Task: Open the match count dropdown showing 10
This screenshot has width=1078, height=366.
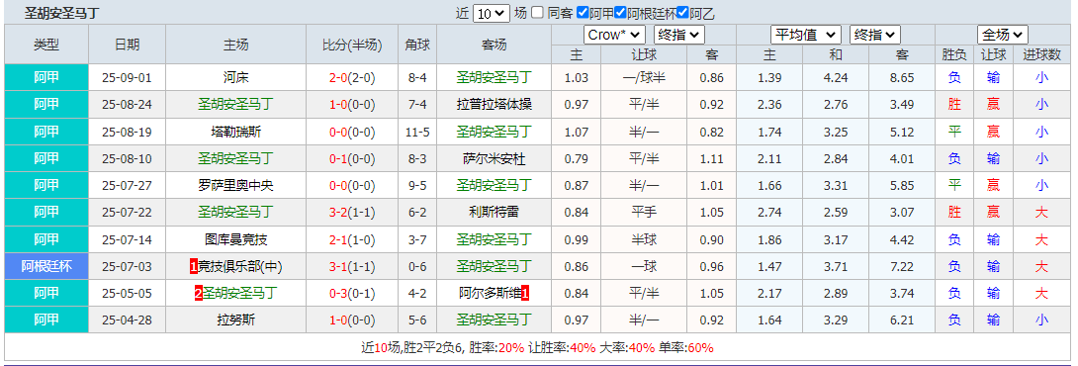Action: pos(491,13)
